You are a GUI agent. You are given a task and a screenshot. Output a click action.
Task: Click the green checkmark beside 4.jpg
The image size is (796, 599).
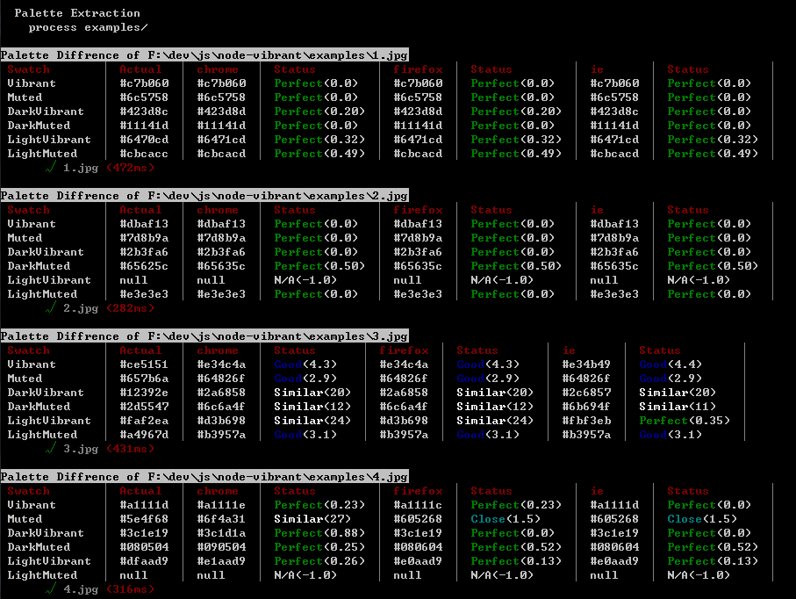coord(50,588)
